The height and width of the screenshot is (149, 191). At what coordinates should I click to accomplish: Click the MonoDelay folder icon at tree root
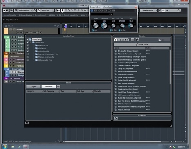click(x=30, y=39)
